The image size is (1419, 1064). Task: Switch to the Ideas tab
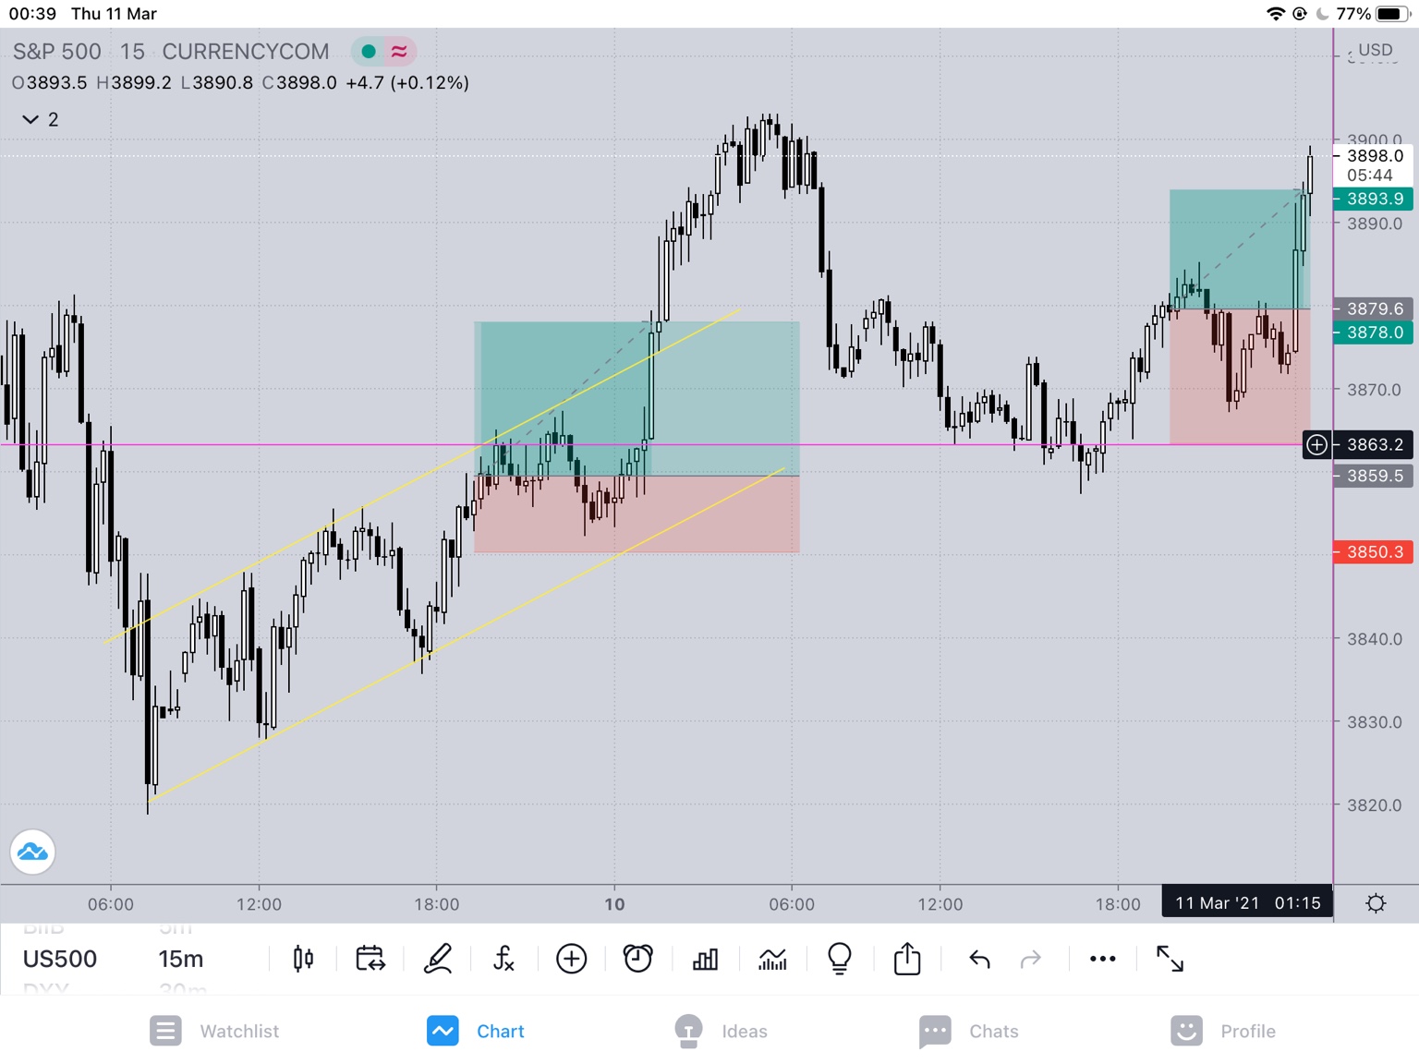(x=721, y=1031)
